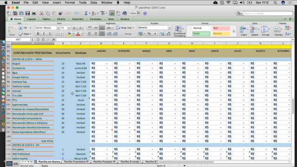Click the Help question mark icon
This screenshot has width=297, height=167.
point(145,13)
